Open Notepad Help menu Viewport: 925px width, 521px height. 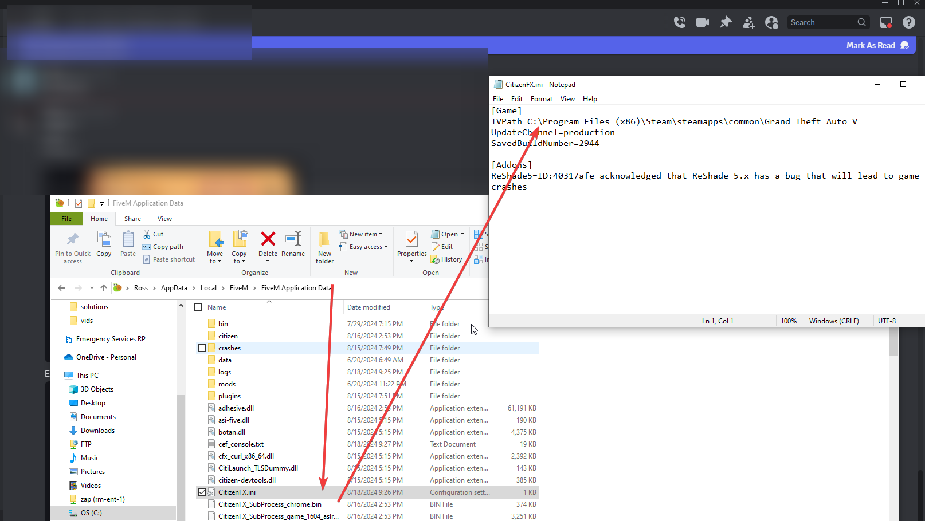coord(590,99)
